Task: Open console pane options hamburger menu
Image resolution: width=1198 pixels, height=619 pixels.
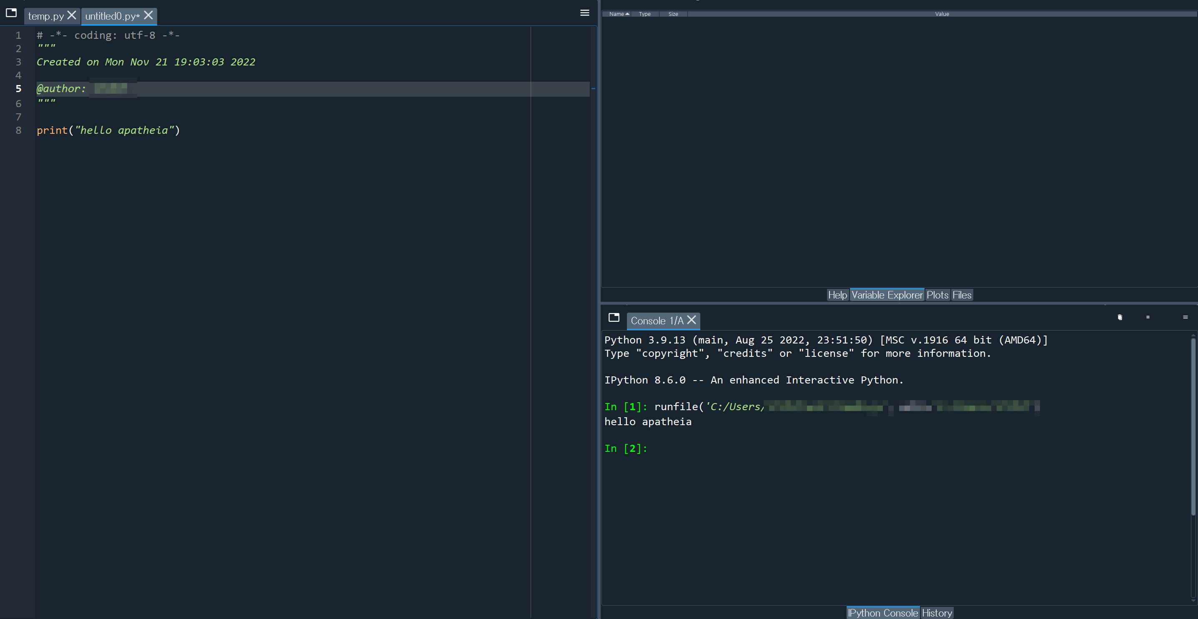Action: tap(1185, 317)
